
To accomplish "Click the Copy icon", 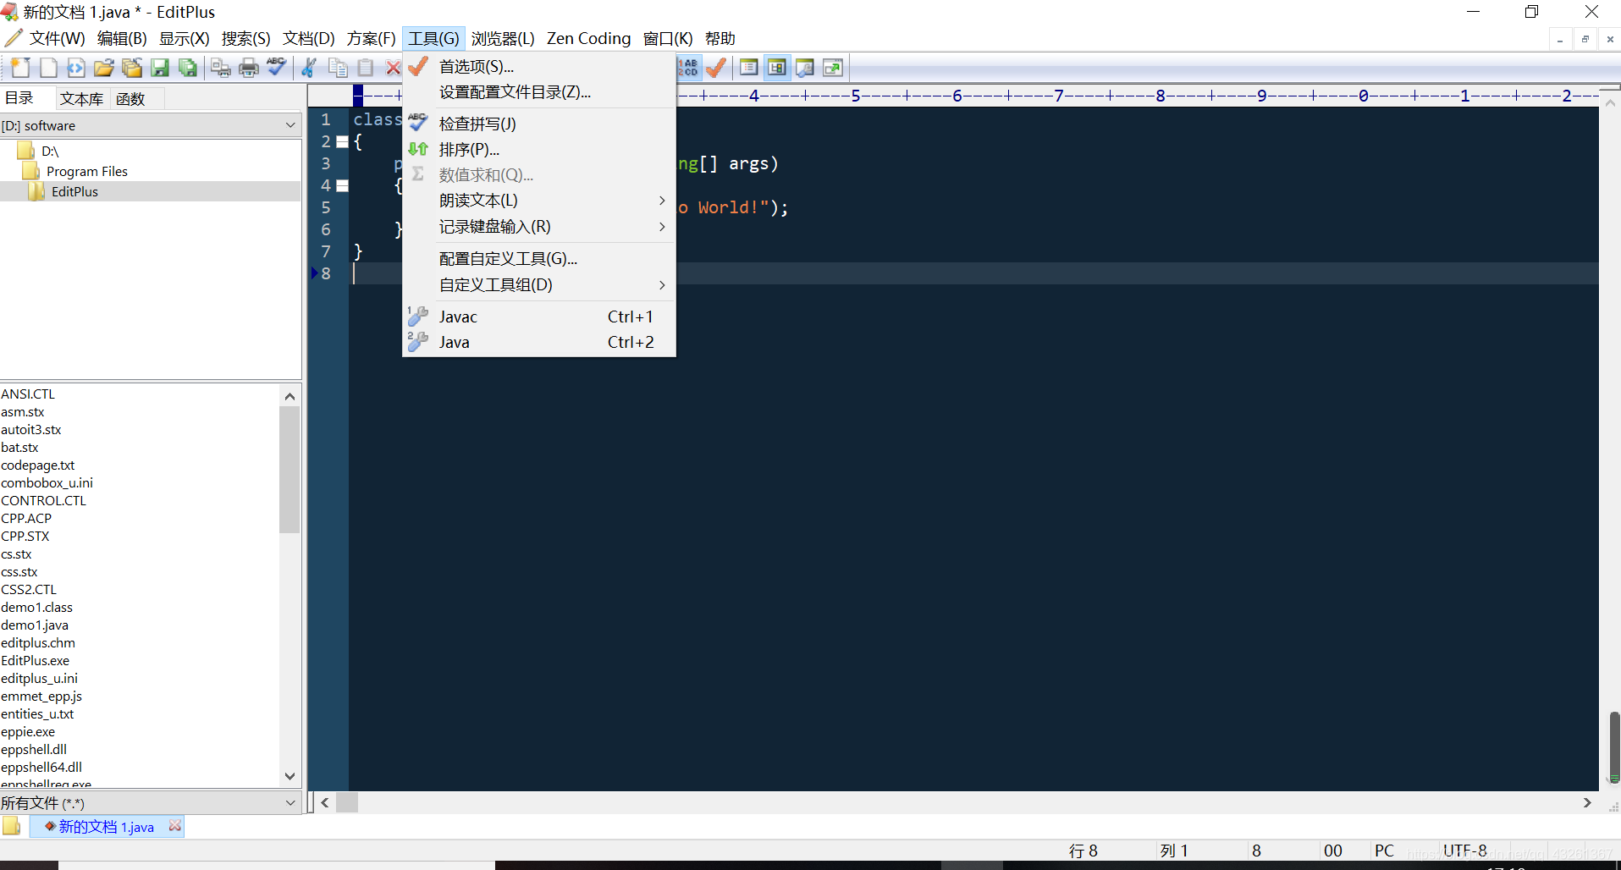I will (x=338, y=68).
